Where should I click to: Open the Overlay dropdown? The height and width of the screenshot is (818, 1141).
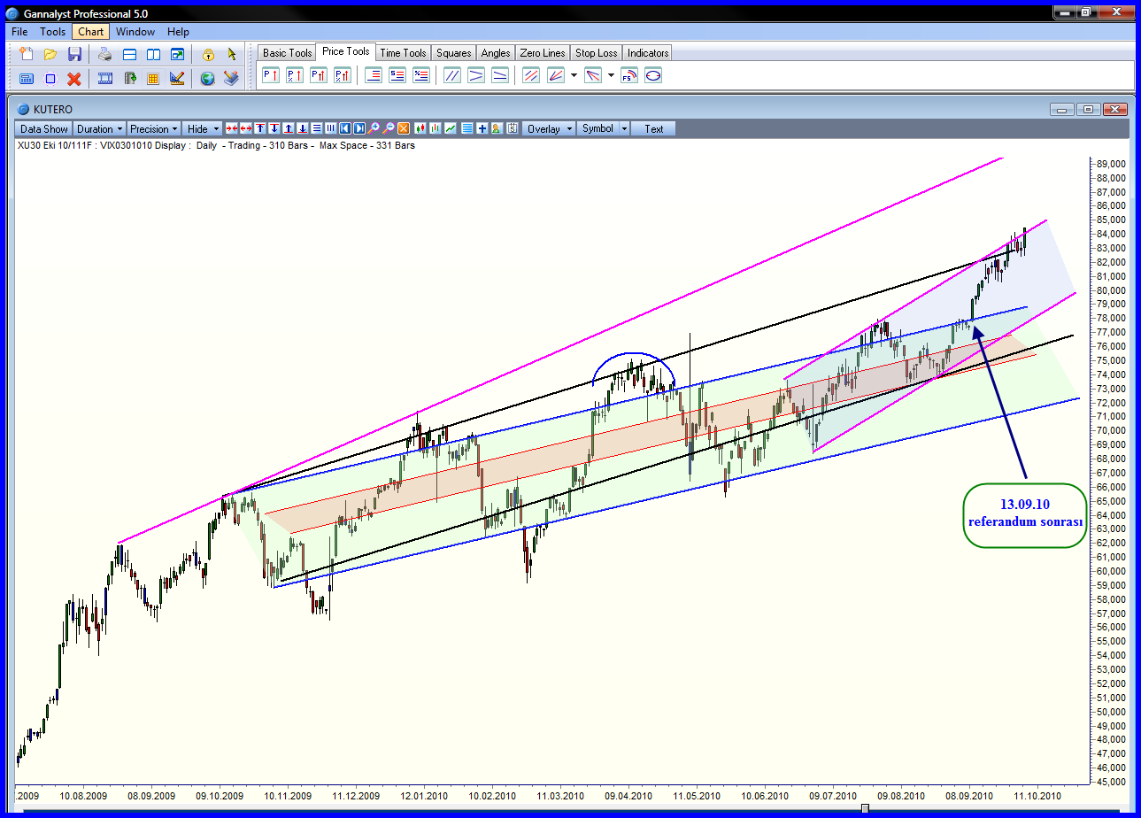[x=549, y=128]
